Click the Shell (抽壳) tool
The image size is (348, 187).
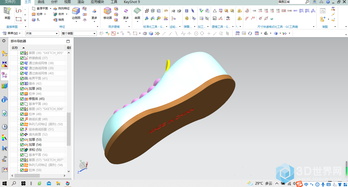click(x=59, y=20)
